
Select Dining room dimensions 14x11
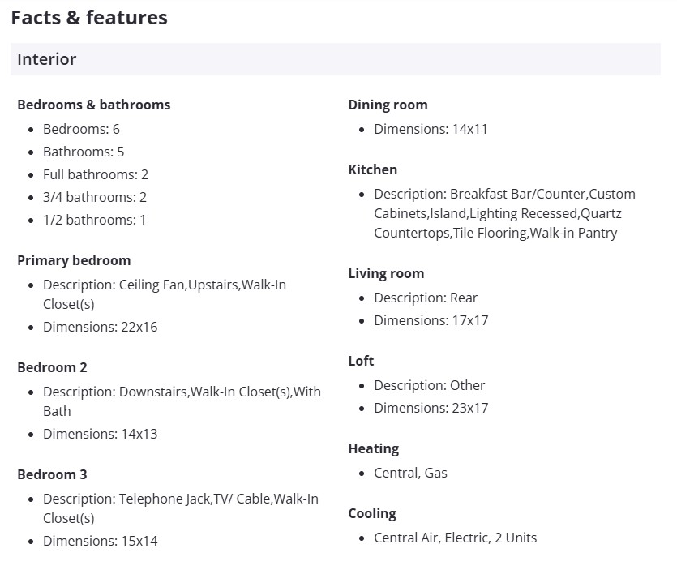pyautogui.click(x=431, y=129)
